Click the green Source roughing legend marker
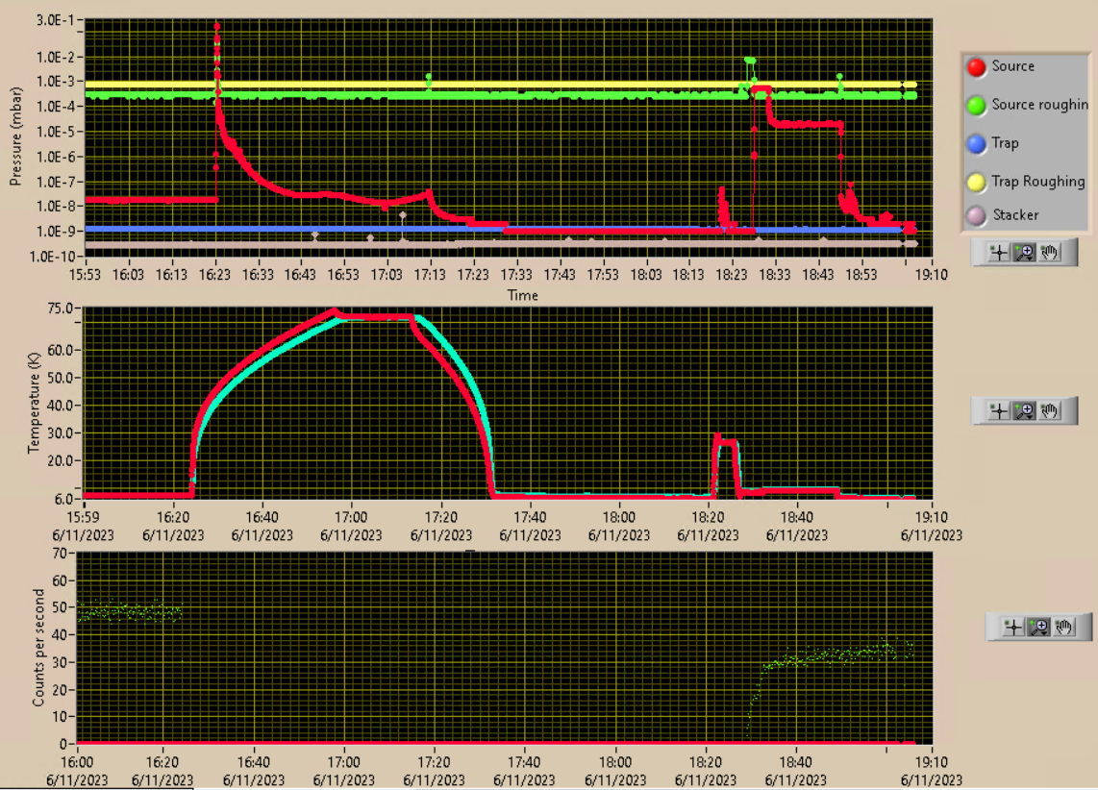 [x=976, y=106]
